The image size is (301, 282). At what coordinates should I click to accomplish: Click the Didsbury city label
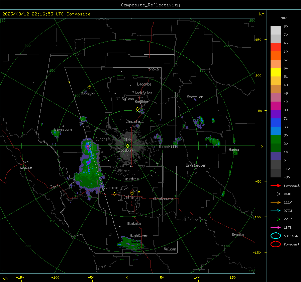126,150
